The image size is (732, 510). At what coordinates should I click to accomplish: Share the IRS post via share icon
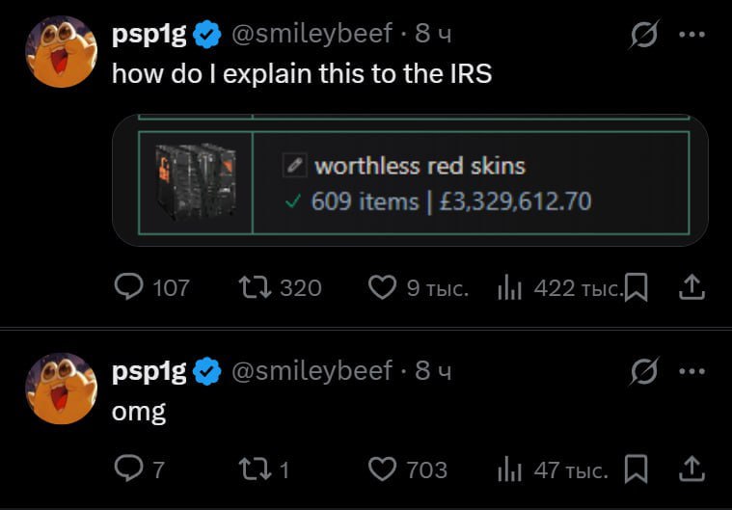point(692,286)
